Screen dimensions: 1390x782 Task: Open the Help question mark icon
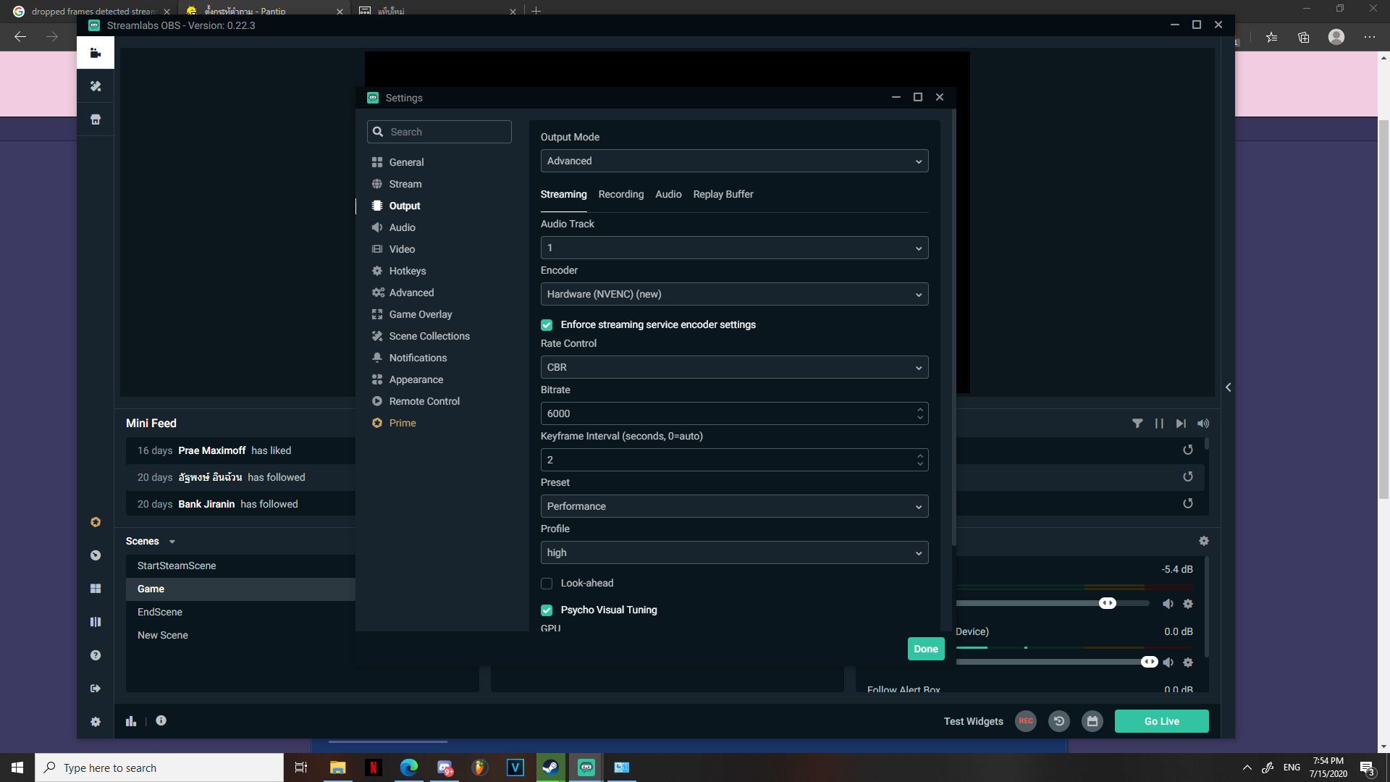click(95, 655)
